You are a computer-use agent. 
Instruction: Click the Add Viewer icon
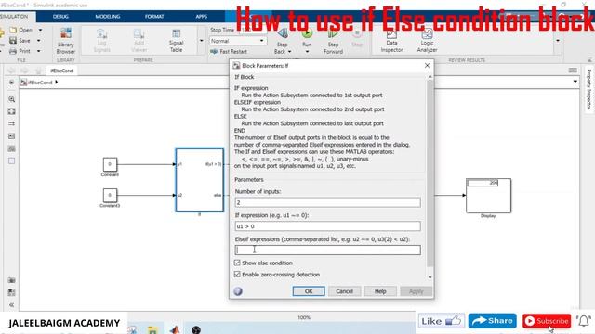(x=139, y=40)
